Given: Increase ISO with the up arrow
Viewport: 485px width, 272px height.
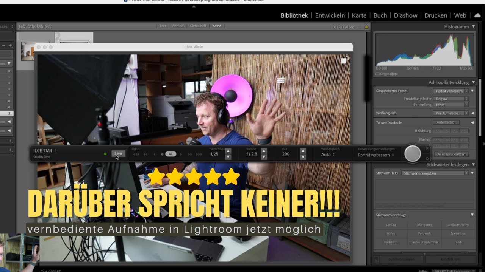Looking at the screenshot, I should tap(303, 151).
